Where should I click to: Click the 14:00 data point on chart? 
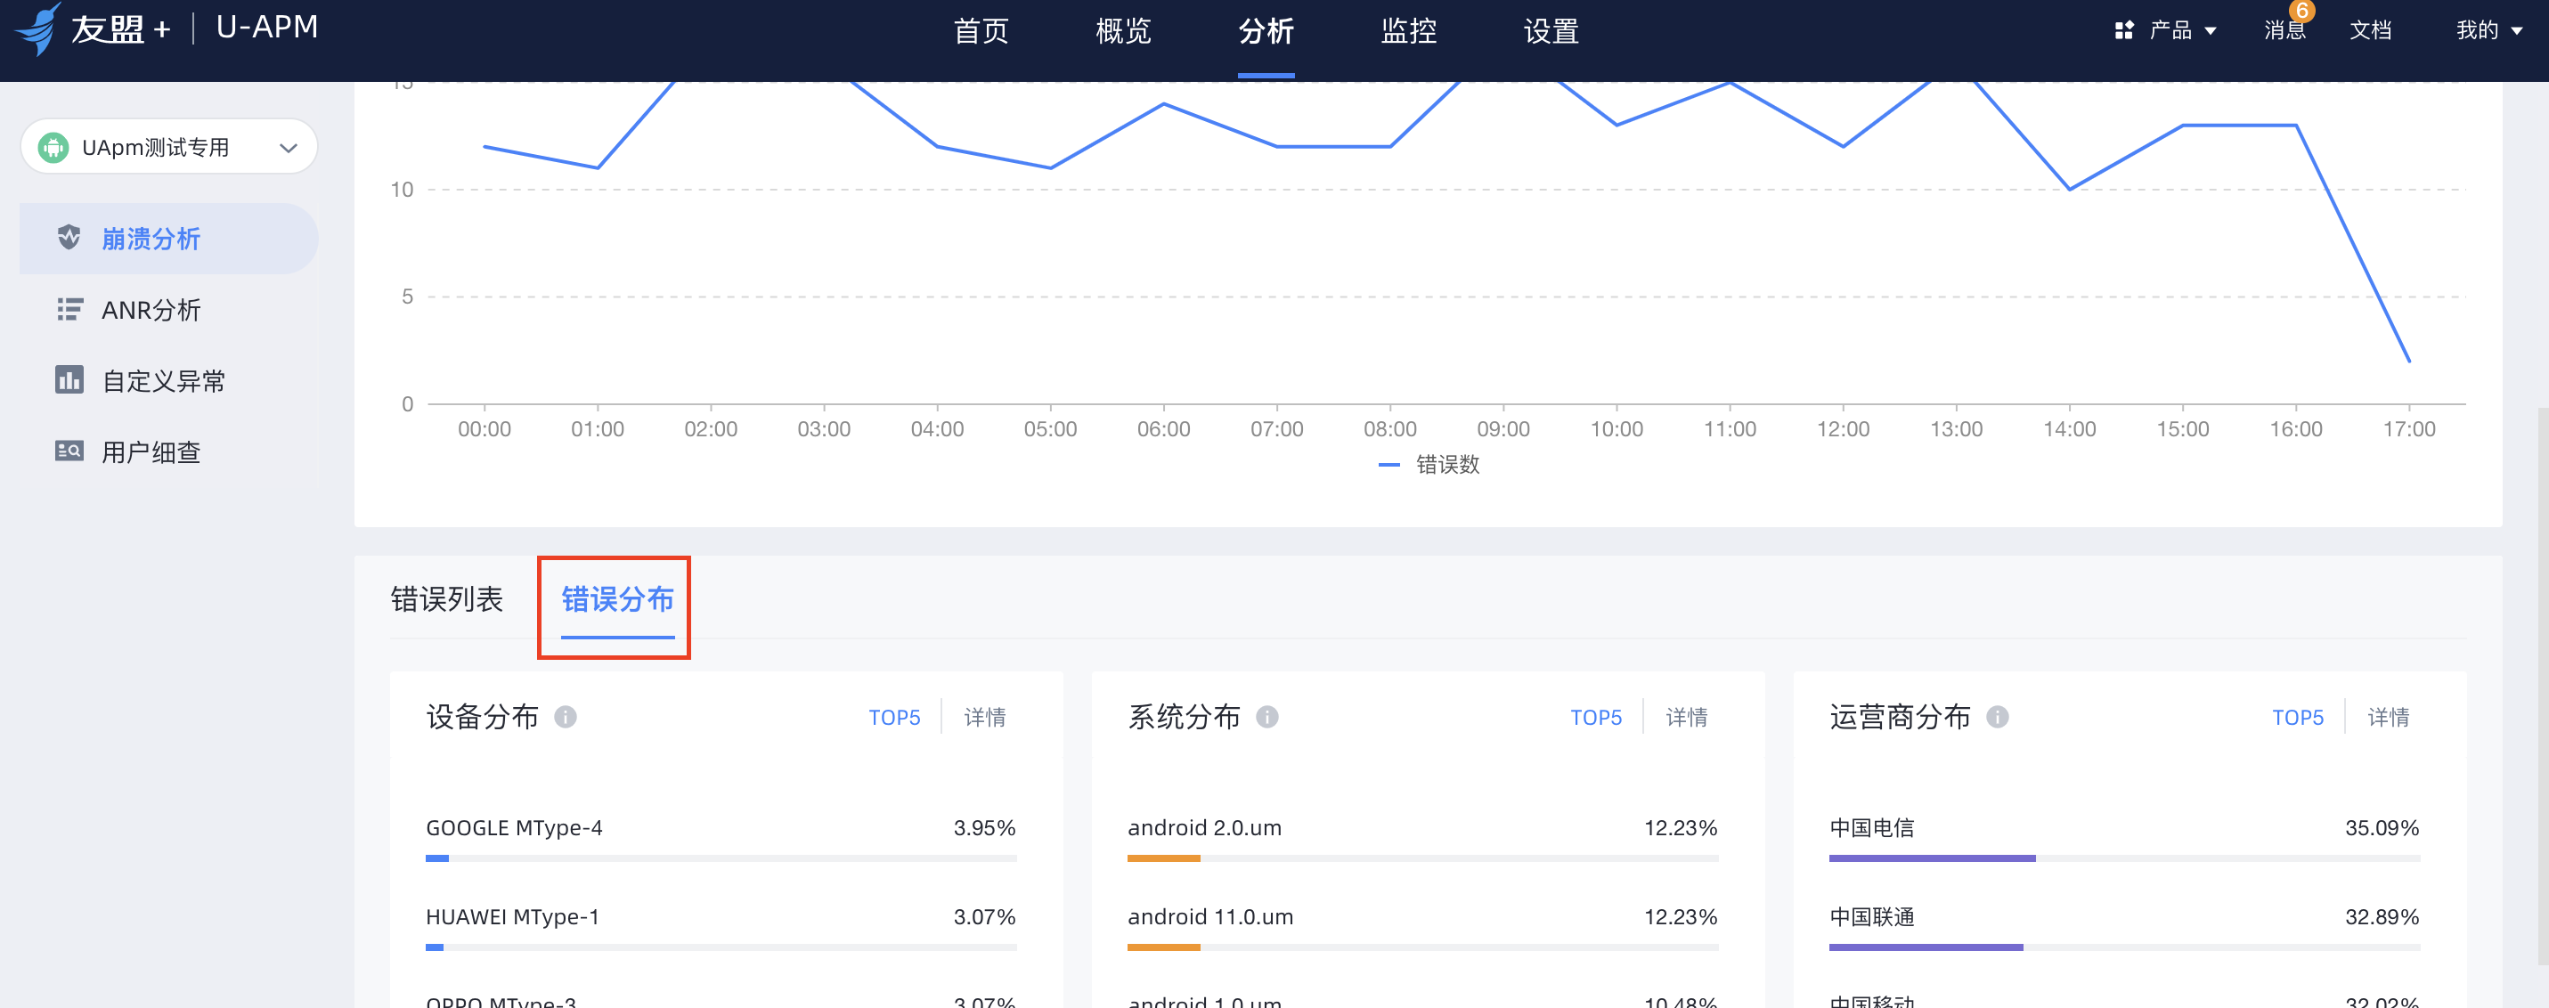point(2069,189)
